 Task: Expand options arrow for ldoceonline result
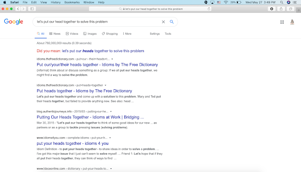tap(111, 169)
